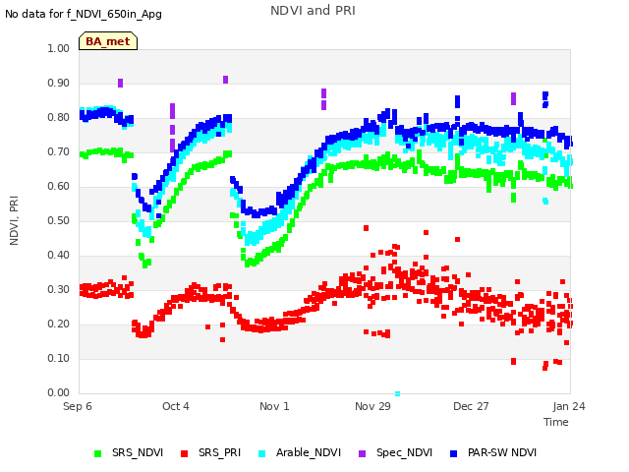Click the Dec 27 x-axis label

coord(471,406)
